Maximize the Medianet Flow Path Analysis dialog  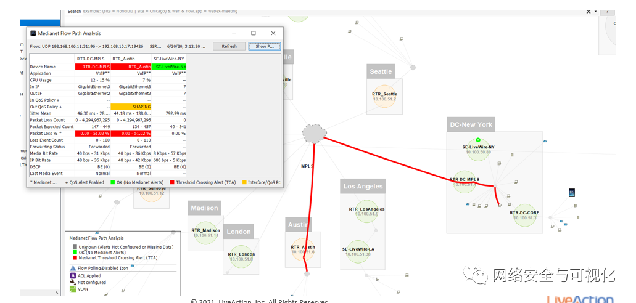click(254, 33)
